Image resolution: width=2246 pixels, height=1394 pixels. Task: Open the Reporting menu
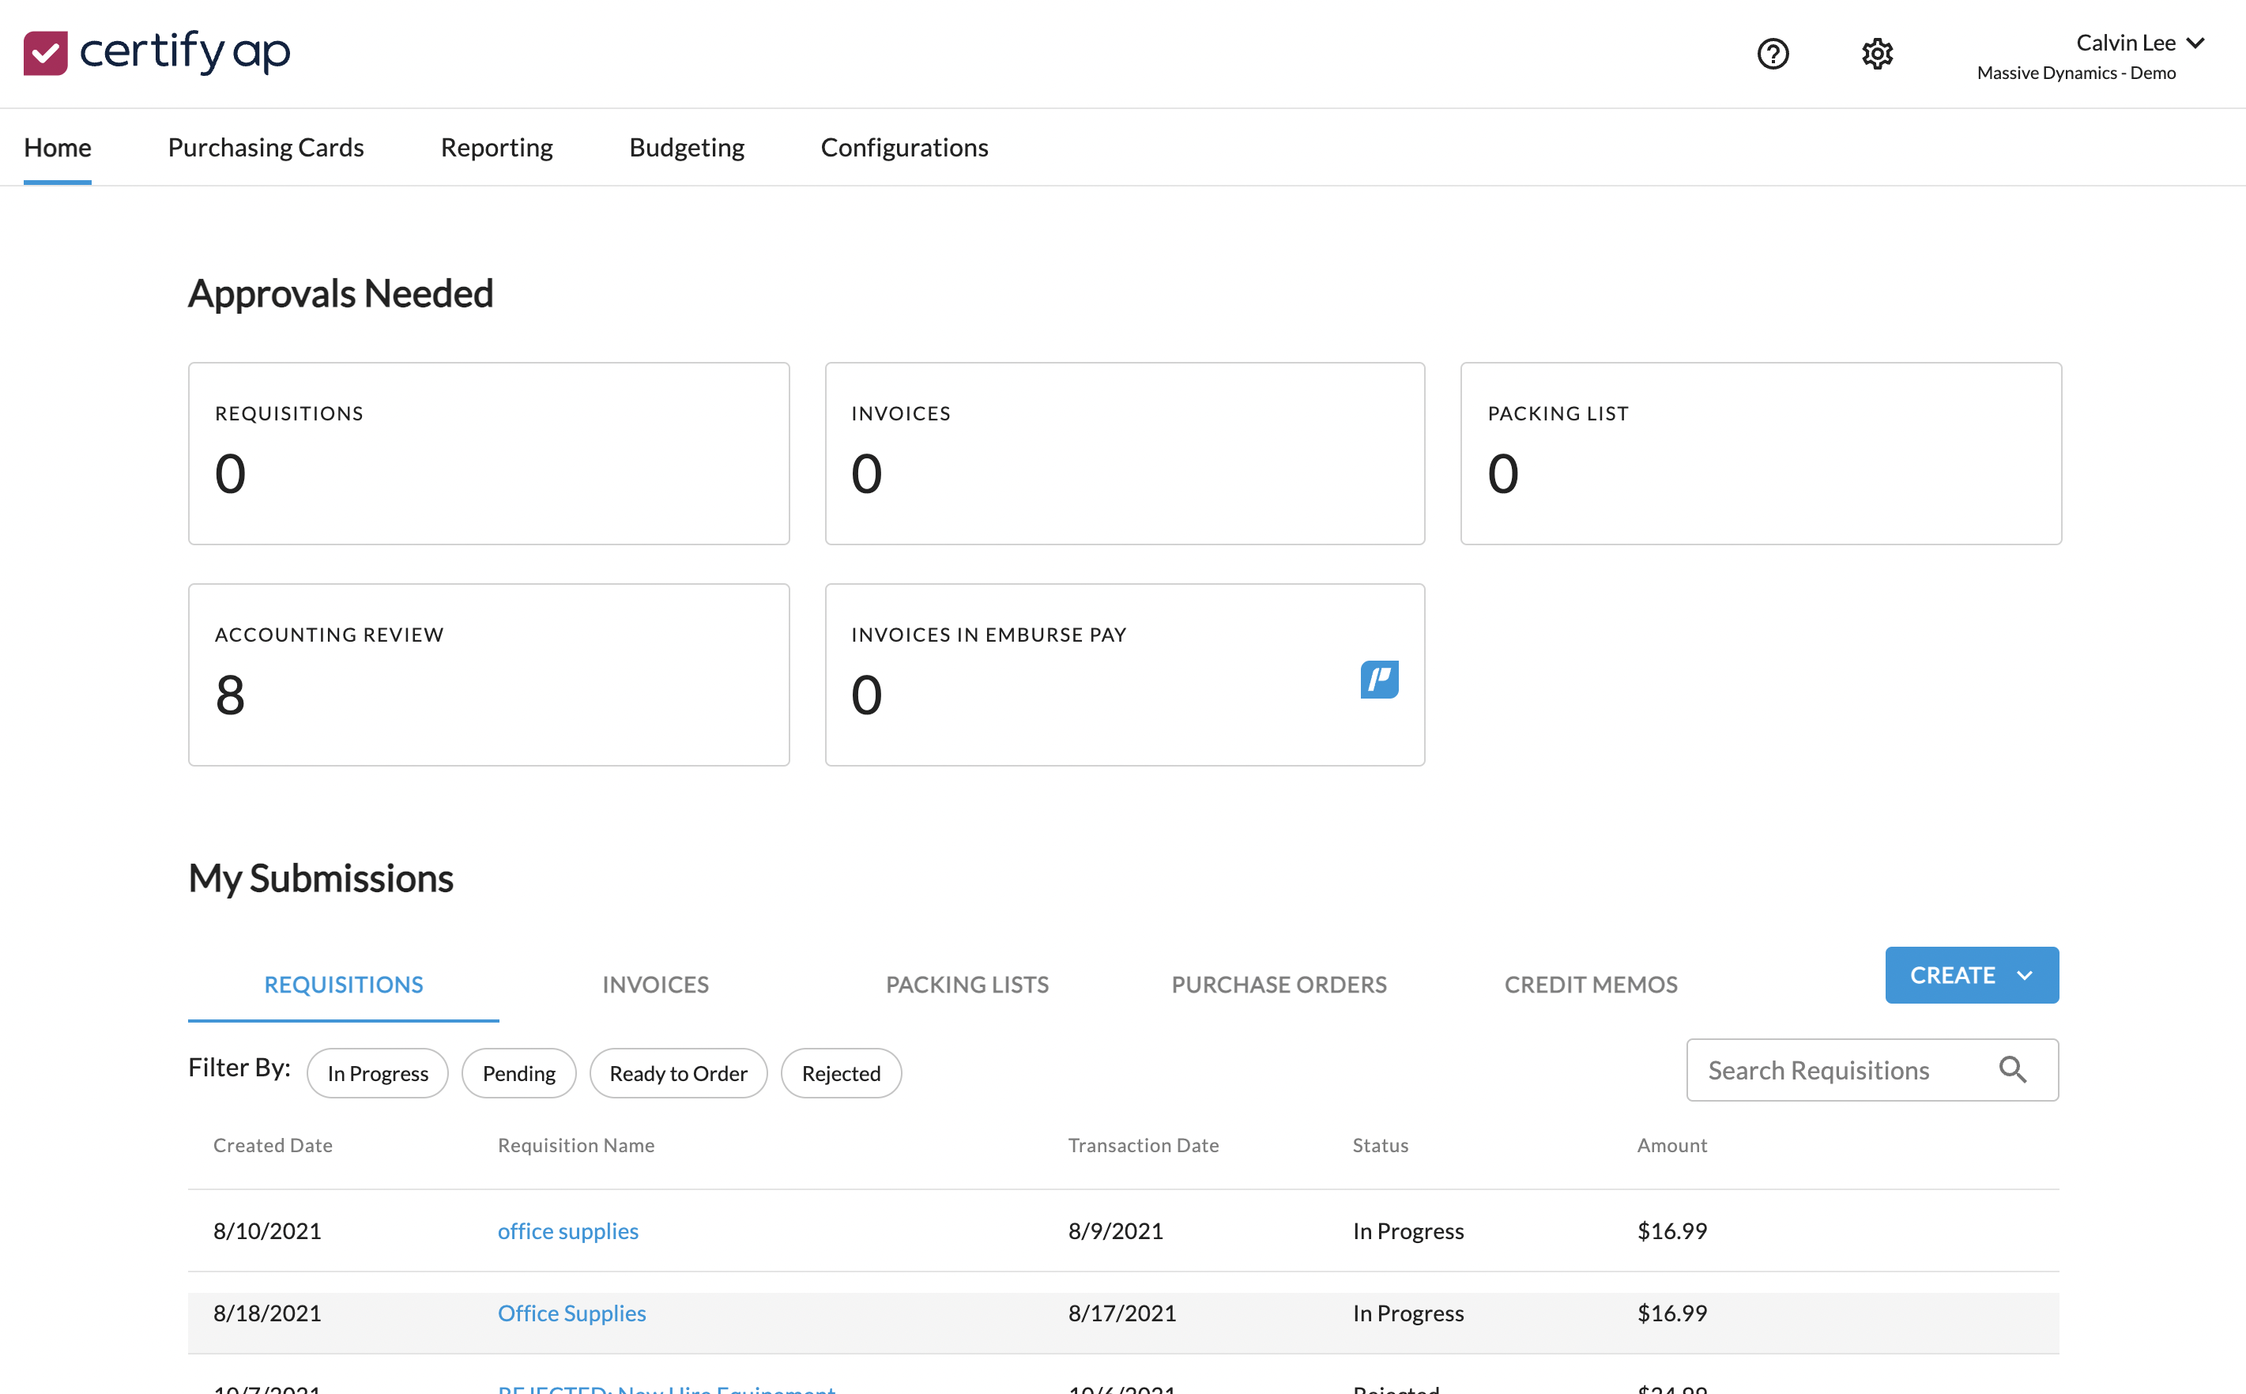point(496,148)
